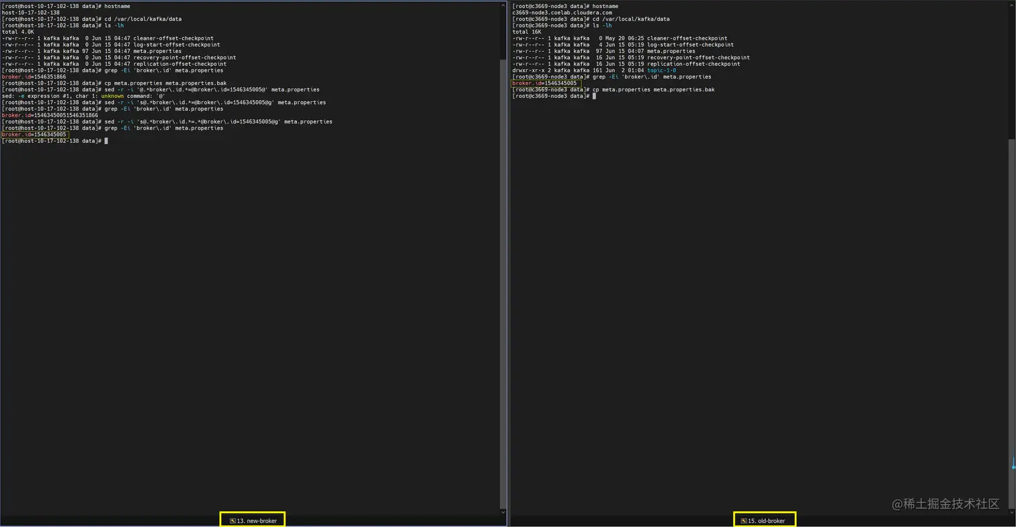Switch to the '15. old-broker' terminal tab
The width and height of the screenshot is (1016, 527).
click(763, 520)
